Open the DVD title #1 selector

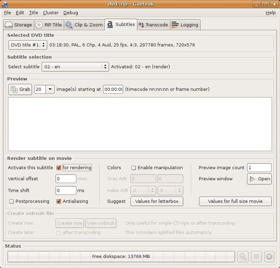(28, 45)
